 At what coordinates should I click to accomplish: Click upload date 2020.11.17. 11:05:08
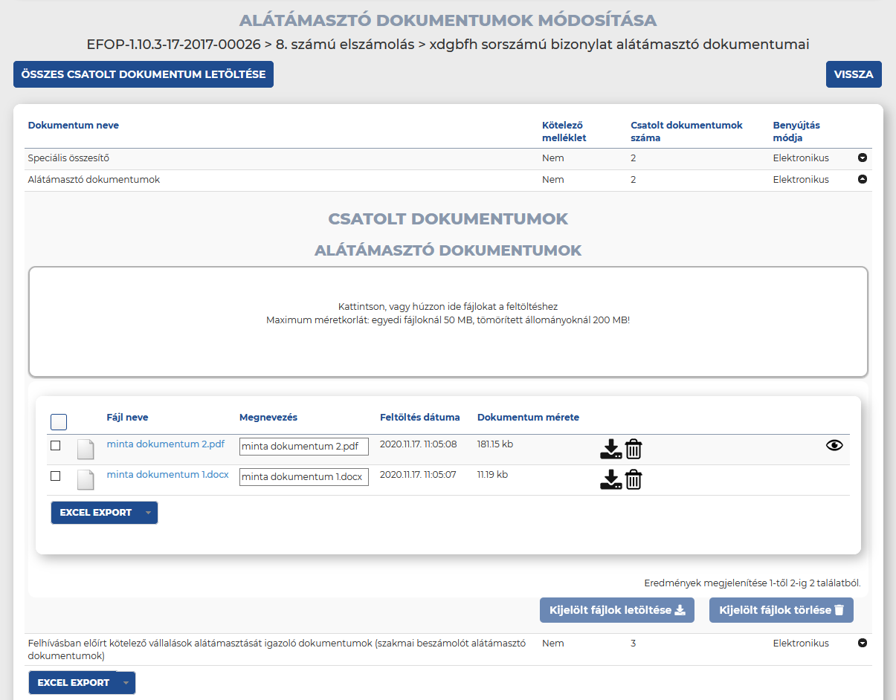419,444
